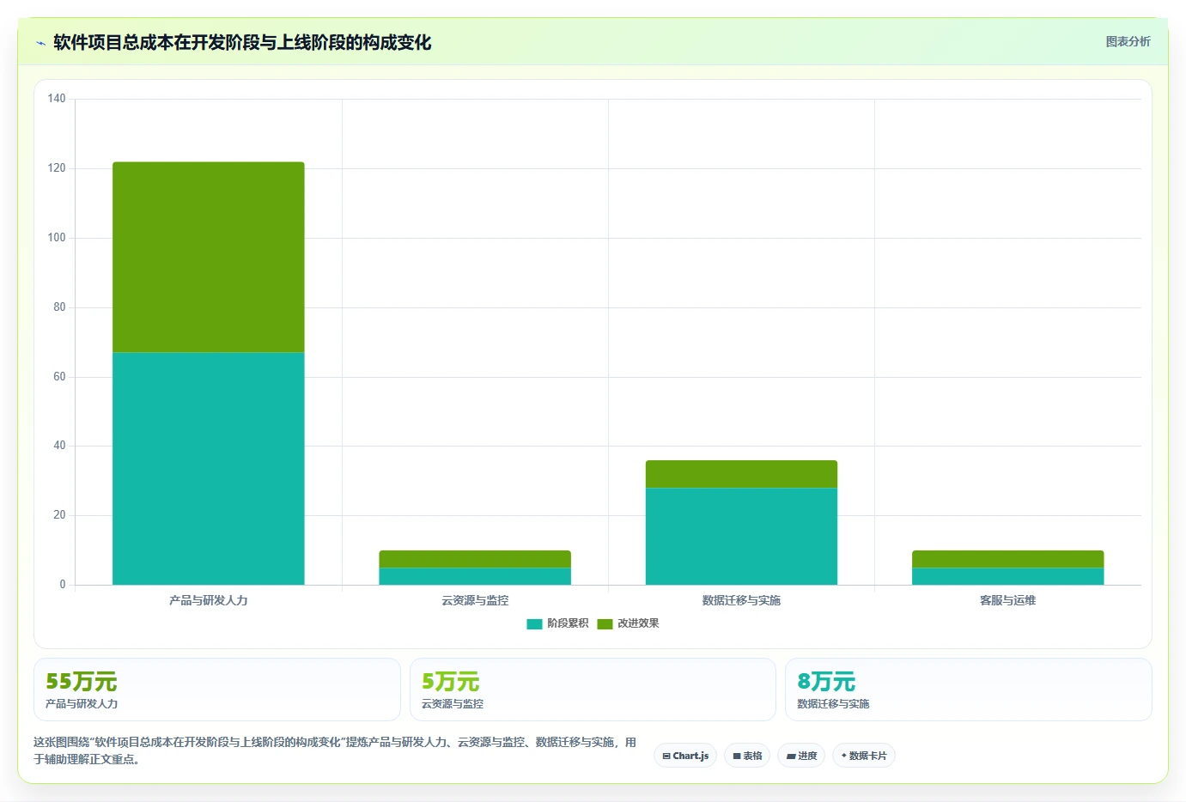
Task: Click the teal bar segment for 客服与运维
Action: [x=1007, y=576]
